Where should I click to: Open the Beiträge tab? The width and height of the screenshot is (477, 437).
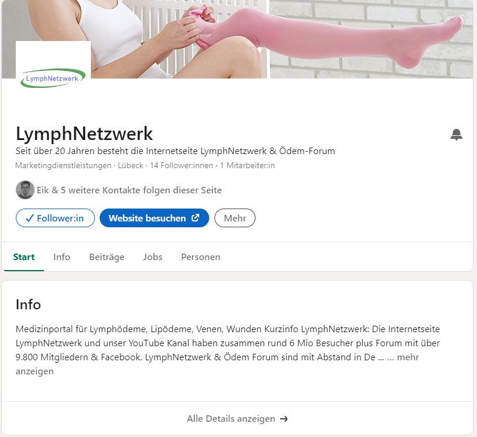pyautogui.click(x=107, y=257)
